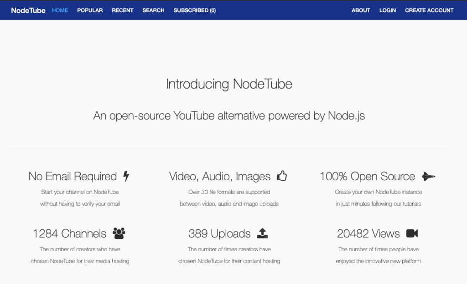The width and height of the screenshot is (467, 284).
Task: Open the ABOUT page
Action: click(x=361, y=10)
